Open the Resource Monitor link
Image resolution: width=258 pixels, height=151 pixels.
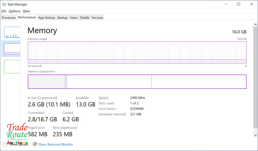[56, 144]
